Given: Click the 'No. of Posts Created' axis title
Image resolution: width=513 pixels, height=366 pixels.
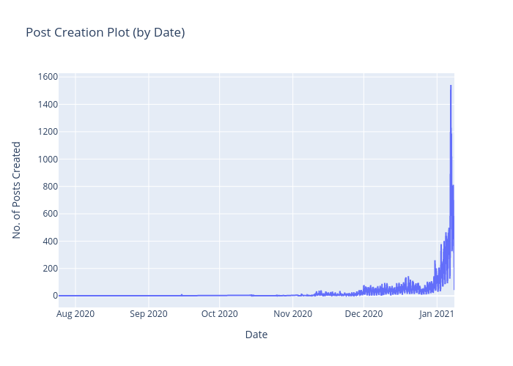Looking at the screenshot, I should (x=17, y=190).
